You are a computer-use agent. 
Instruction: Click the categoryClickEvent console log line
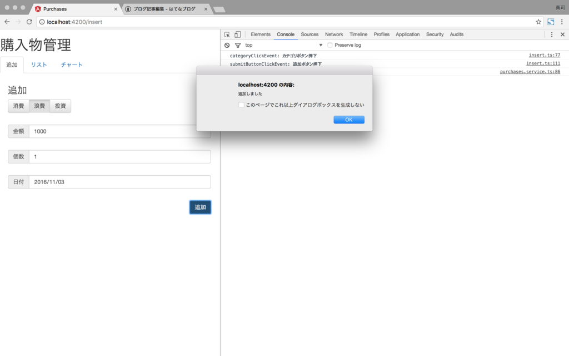point(273,56)
